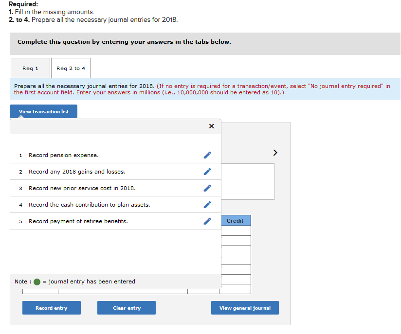The height and width of the screenshot is (334, 401).
Task: Edit the 'new prior service cost' transaction
Action: (x=207, y=188)
